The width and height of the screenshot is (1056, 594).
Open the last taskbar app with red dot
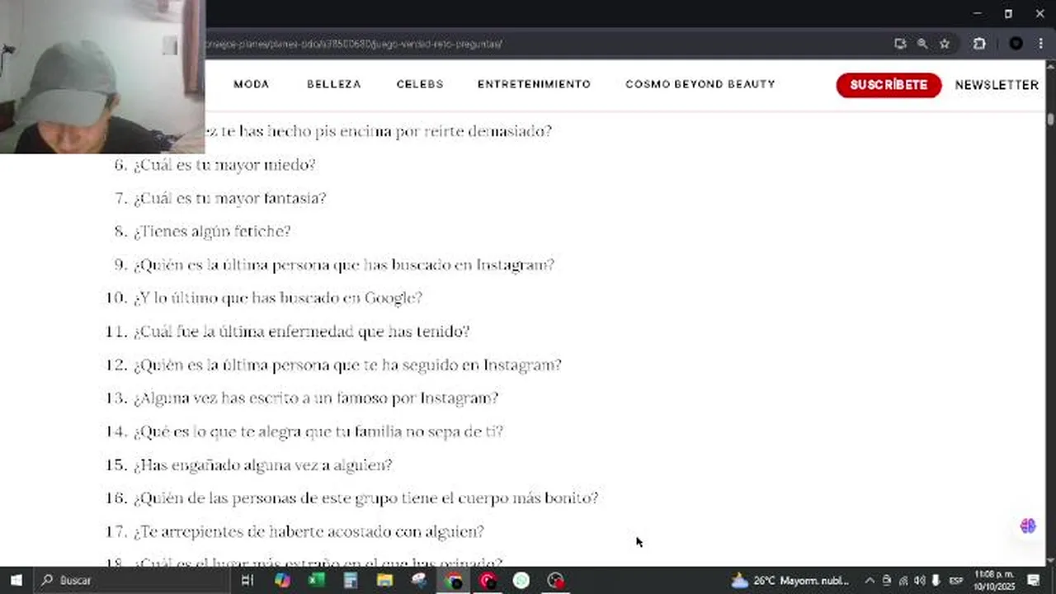[556, 580]
